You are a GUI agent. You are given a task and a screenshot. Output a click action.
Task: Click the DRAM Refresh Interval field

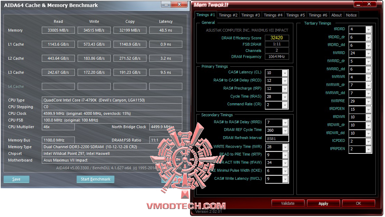(x=277, y=139)
